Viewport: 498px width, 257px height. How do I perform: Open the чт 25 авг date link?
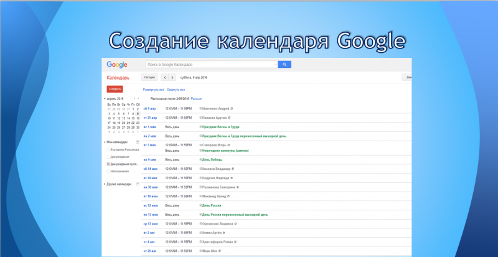pos(149,251)
